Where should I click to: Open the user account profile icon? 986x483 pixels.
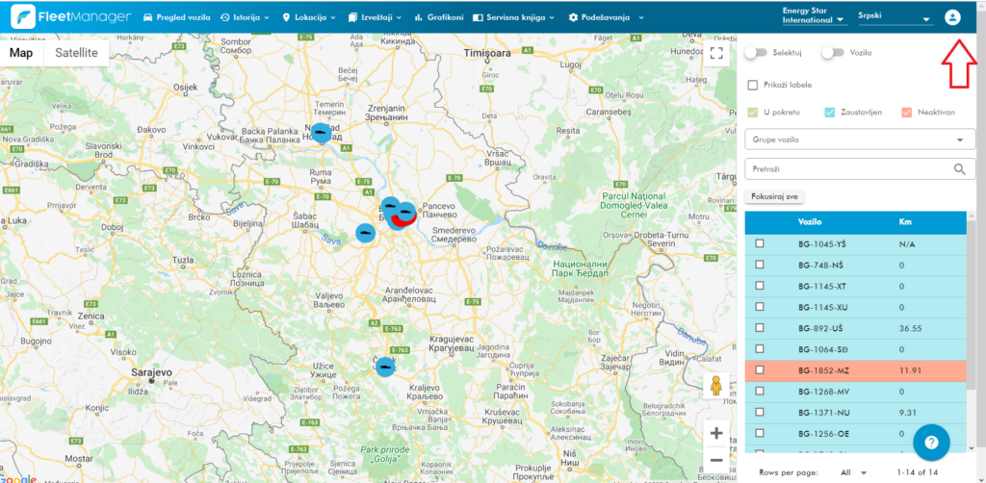tap(952, 17)
